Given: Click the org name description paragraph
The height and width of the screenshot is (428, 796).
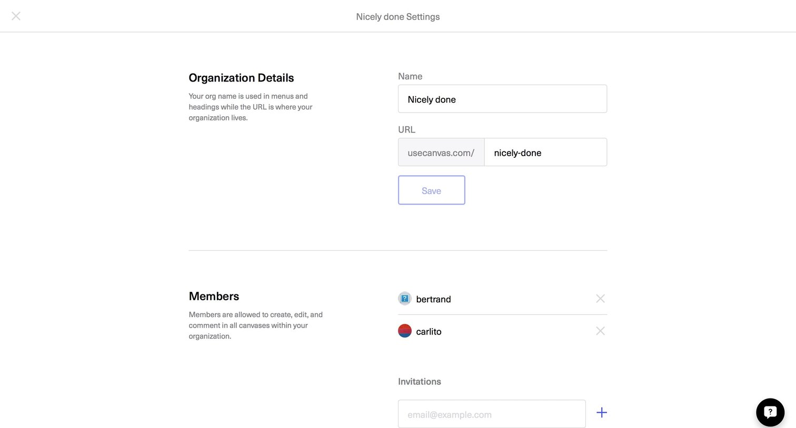Looking at the screenshot, I should pyautogui.click(x=251, y=107).
